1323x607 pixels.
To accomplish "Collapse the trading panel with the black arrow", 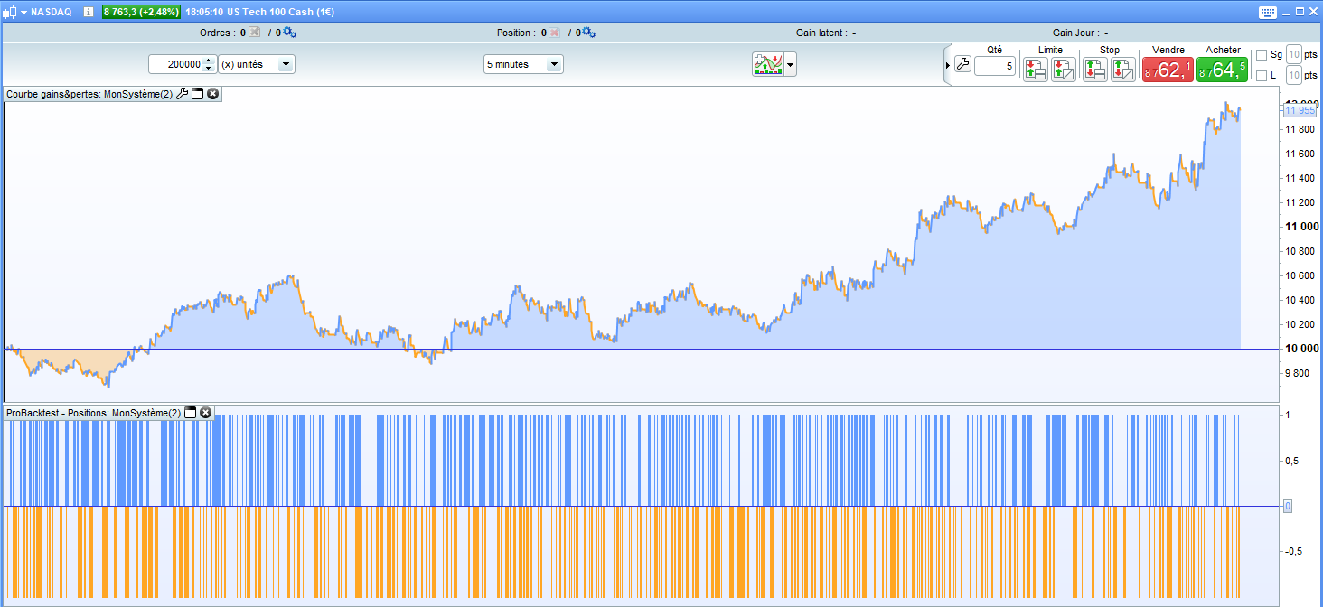I will 948,65.
